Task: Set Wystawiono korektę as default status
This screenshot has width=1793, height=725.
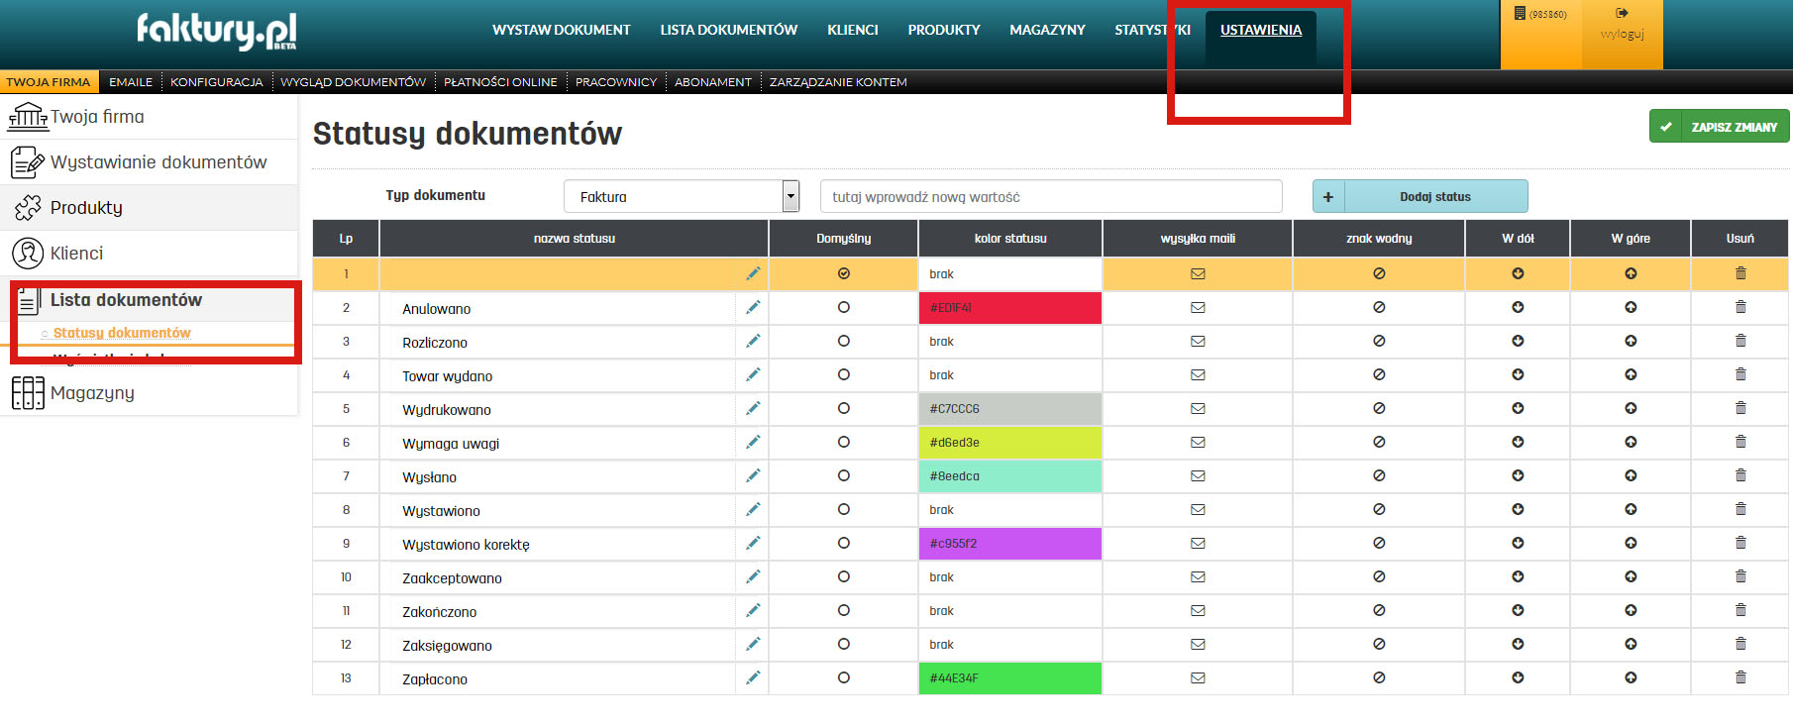Action: 844,543
